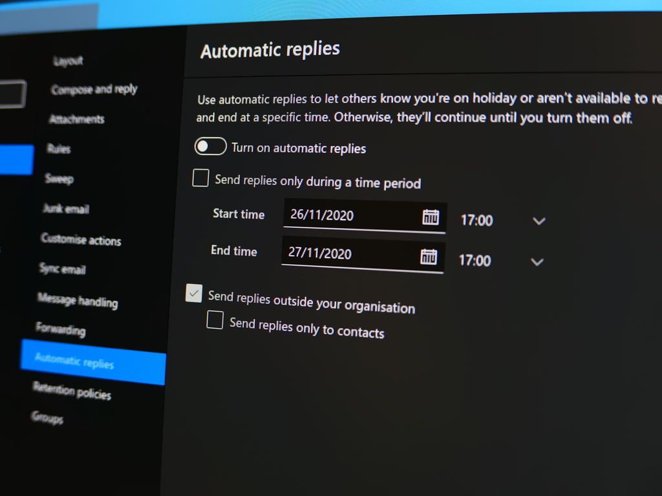Open the Forwarding settings page
The height and width of the screenshot is (496, 662).
coord(60,329)
